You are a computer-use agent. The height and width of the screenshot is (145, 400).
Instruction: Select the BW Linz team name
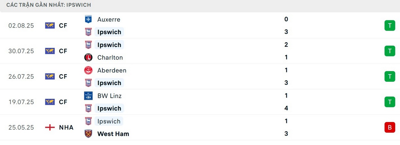109,96
